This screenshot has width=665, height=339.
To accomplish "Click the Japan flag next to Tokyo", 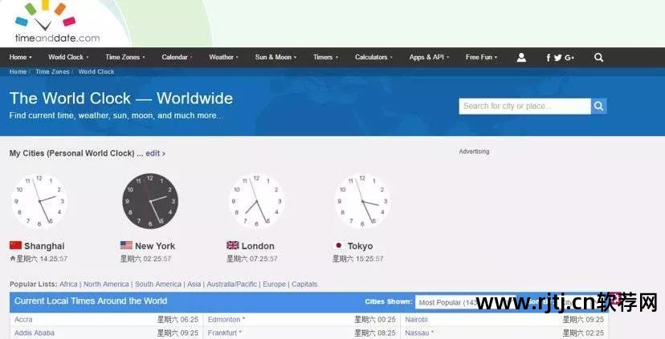I will [338, 245].
